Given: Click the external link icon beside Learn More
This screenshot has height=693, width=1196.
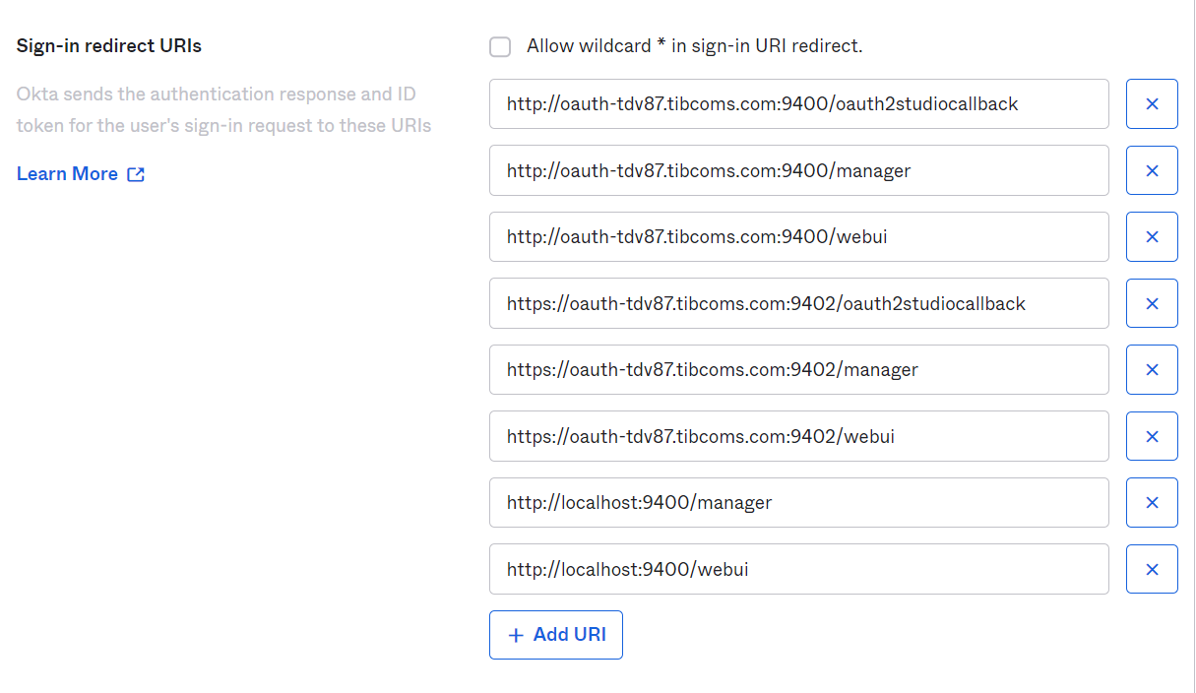Looking at the screenshot, I should tap(136, 174).
